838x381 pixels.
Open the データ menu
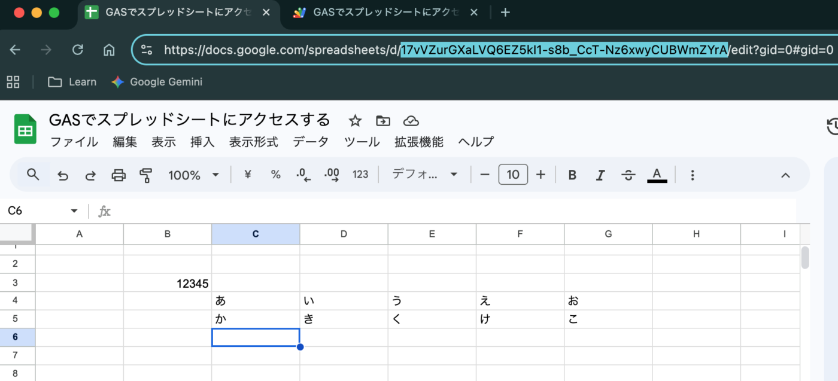[311, 142]
